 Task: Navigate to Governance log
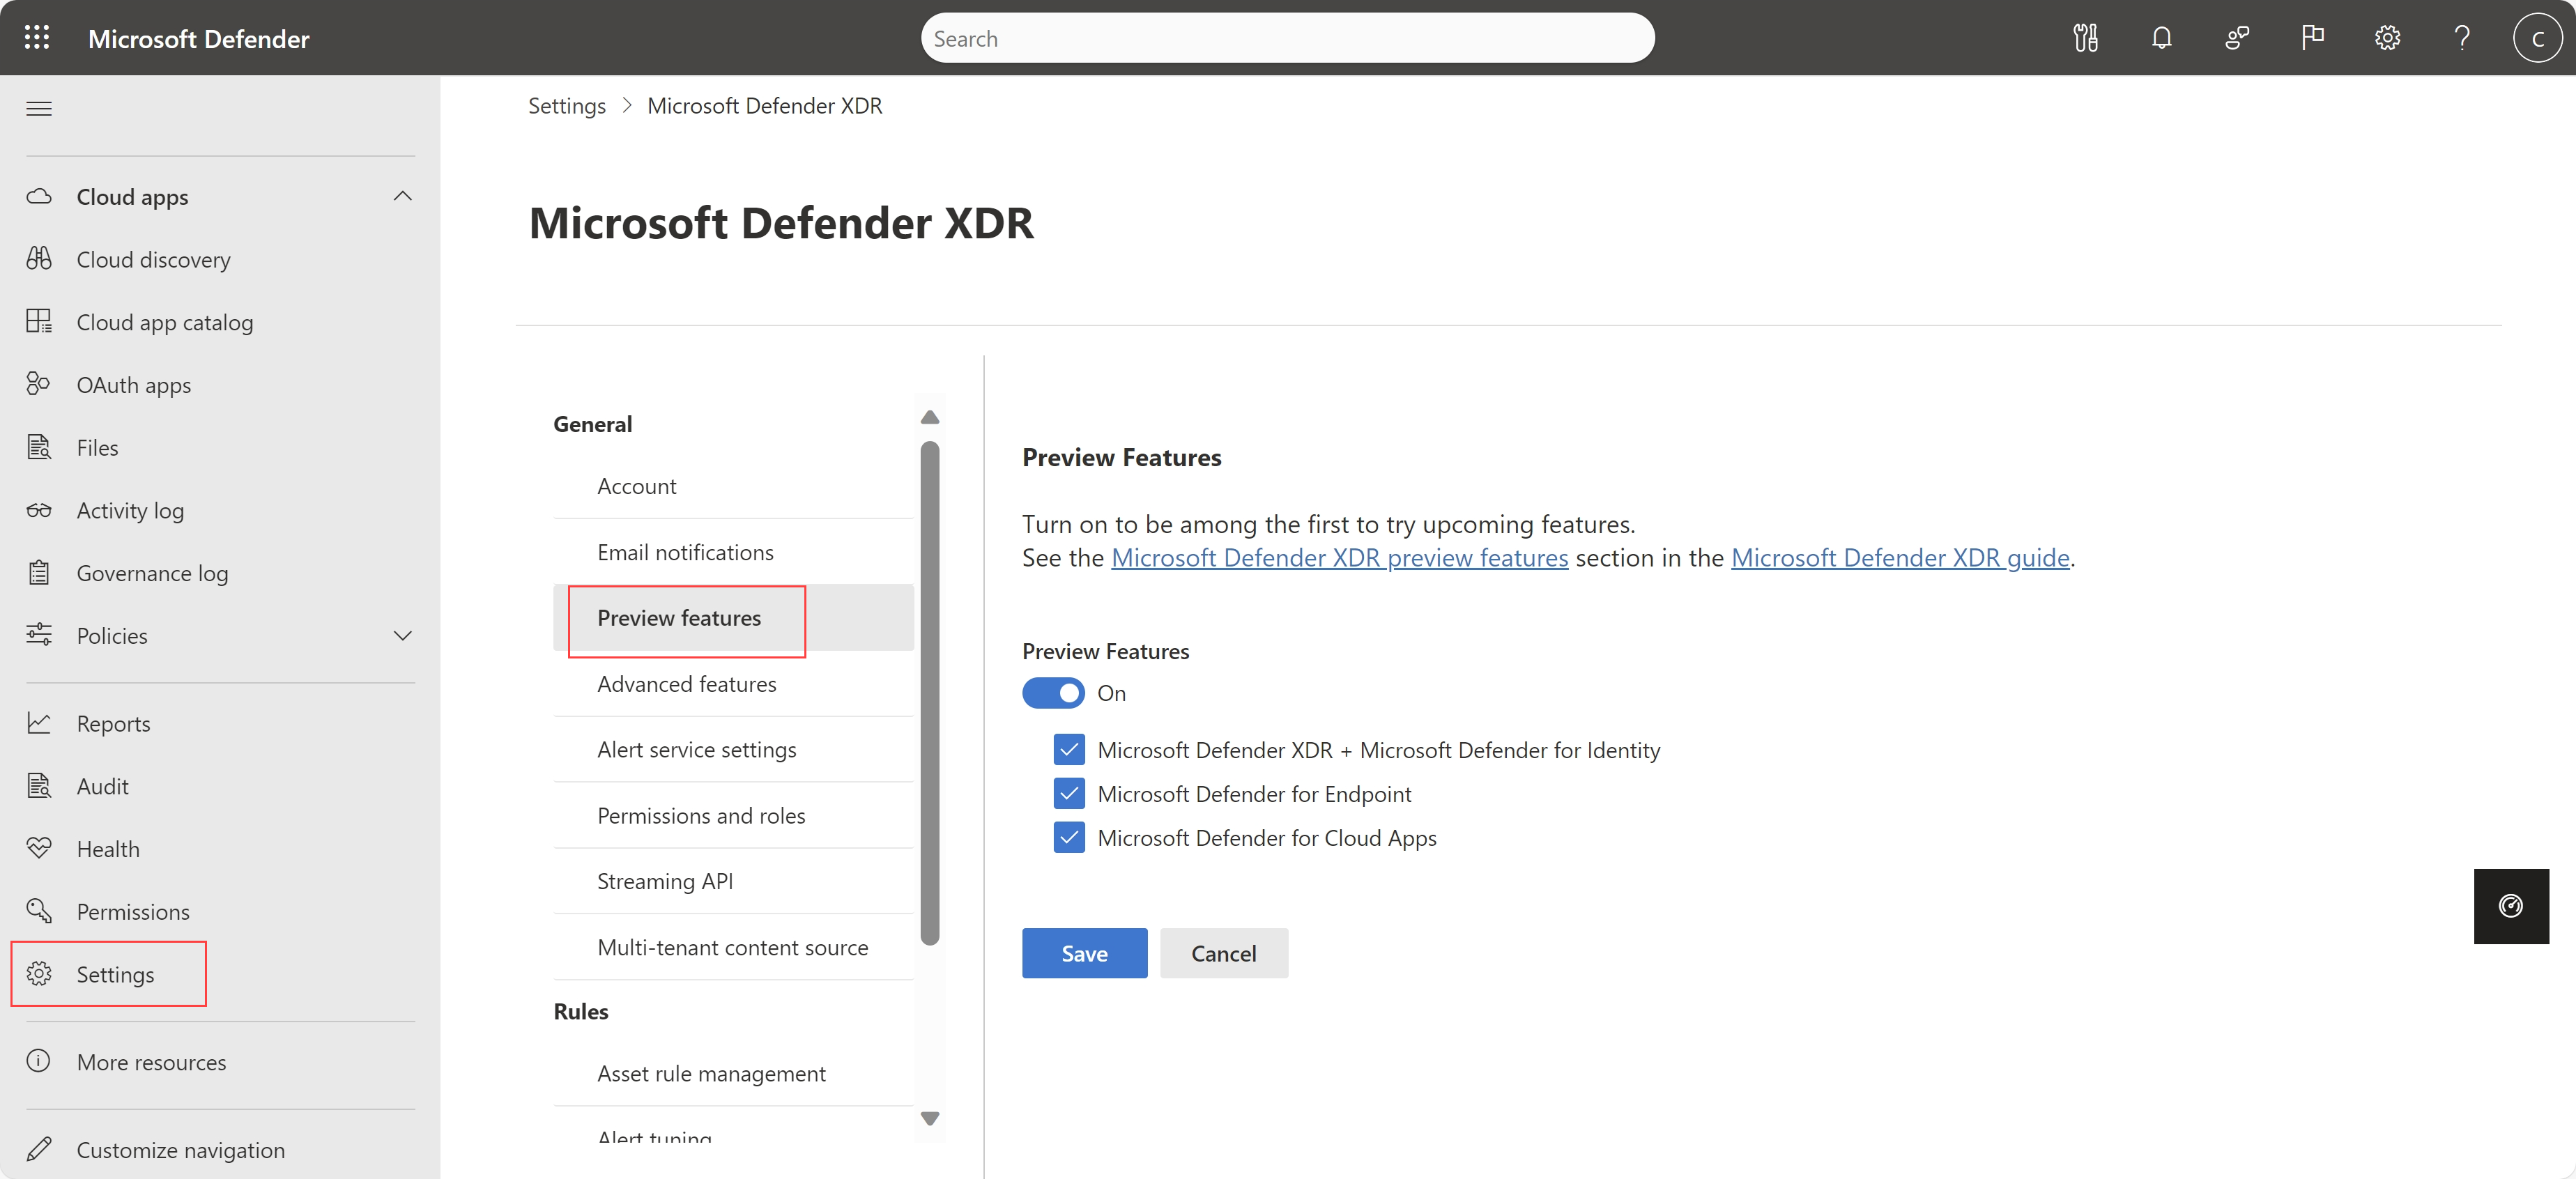coord(151,571)
